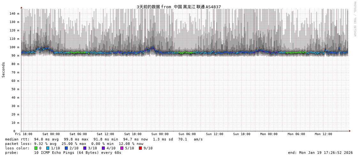The image size is (358, 157).
Task: Click the green 0 loss color swatch
Action: point(36,148)
